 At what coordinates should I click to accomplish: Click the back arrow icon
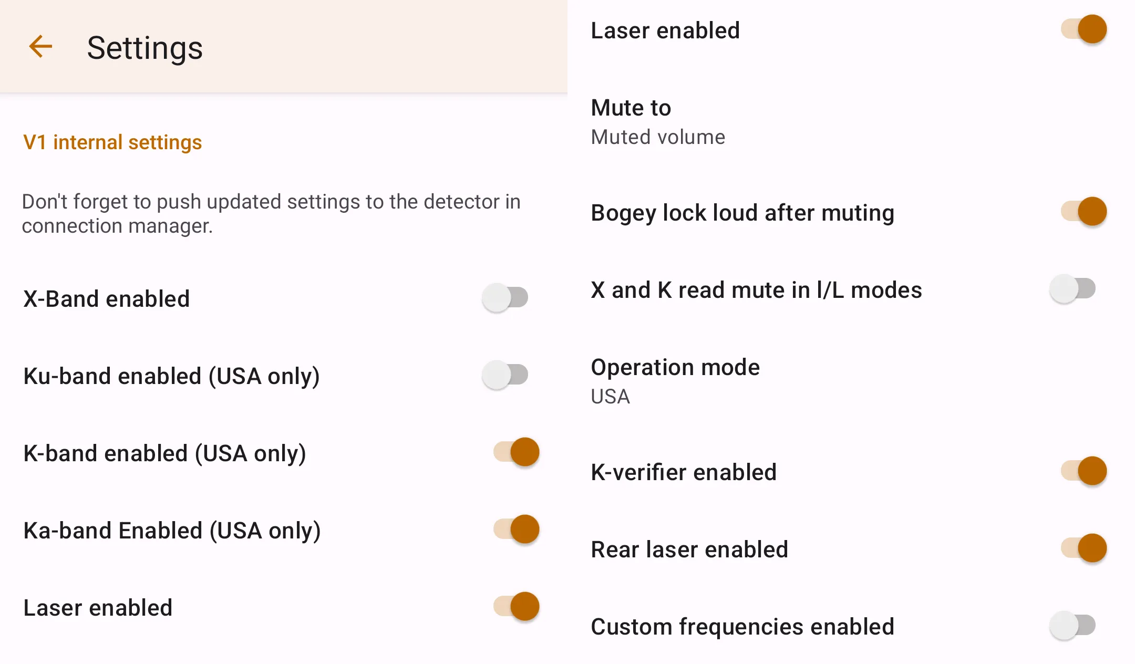40,47
